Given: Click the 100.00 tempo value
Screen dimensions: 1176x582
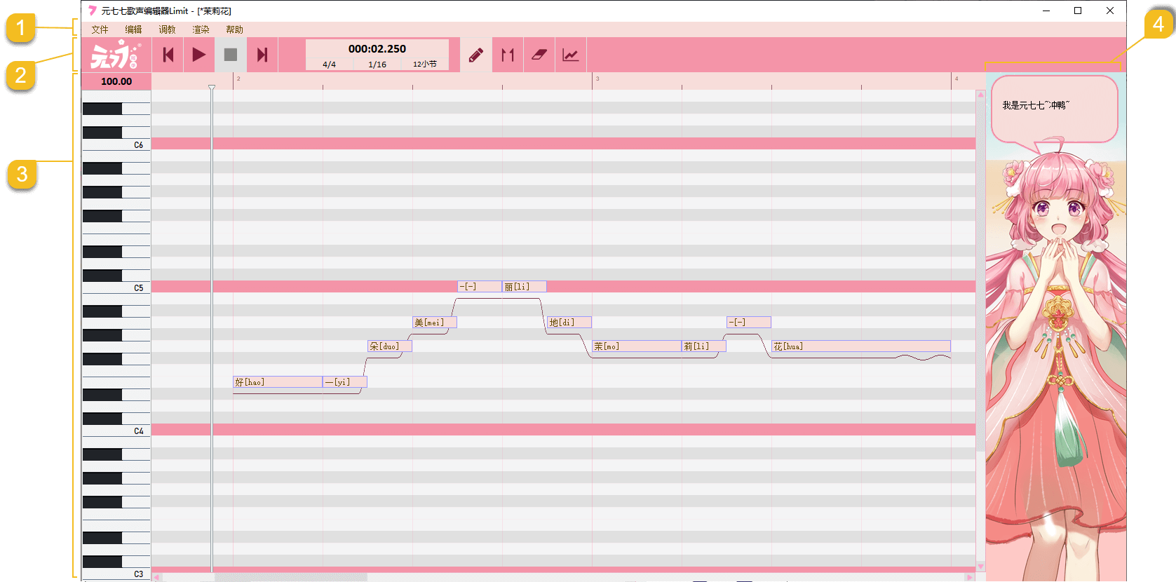Looking at the screenshot, I should [116, 81].
